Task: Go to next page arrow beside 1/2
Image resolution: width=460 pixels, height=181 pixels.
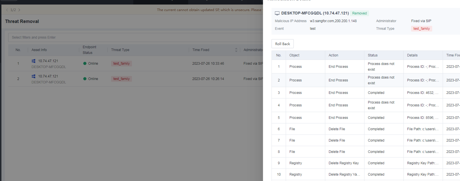Action: (x=19, y=10)
